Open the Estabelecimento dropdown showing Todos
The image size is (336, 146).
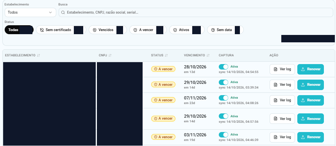coord(30,12)
